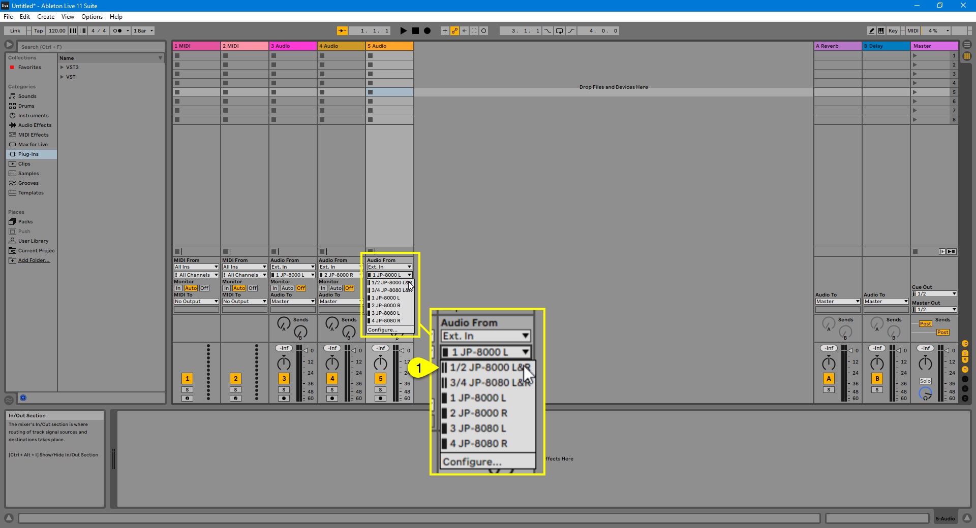Open Master Out 1/2 dropdown
This screenshot has width=976, height=528.
934,310
